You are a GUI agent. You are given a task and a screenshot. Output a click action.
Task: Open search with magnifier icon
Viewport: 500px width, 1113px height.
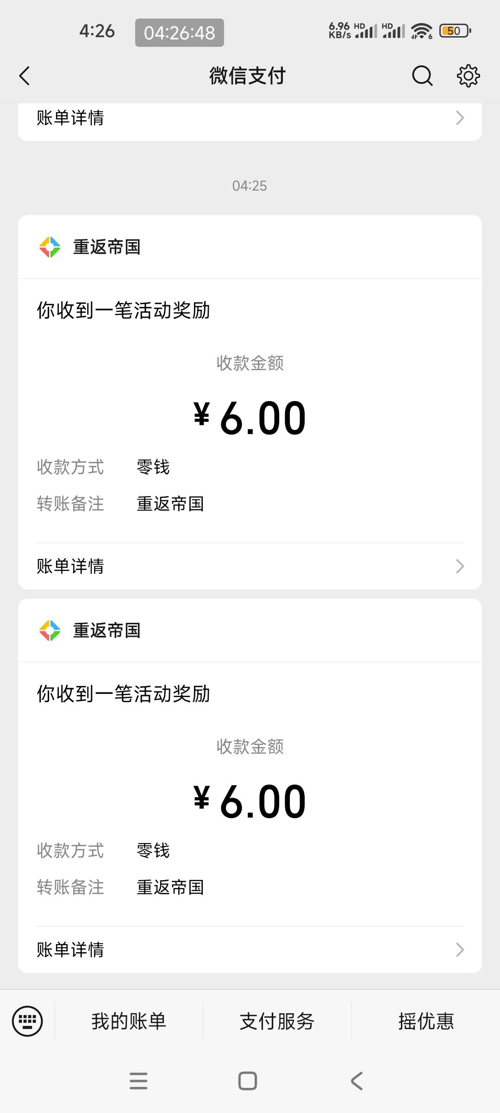coord(422,76)
